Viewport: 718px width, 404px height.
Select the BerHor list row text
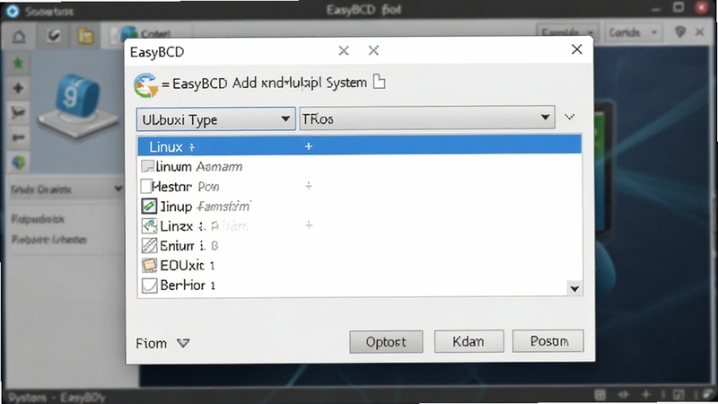188,285
